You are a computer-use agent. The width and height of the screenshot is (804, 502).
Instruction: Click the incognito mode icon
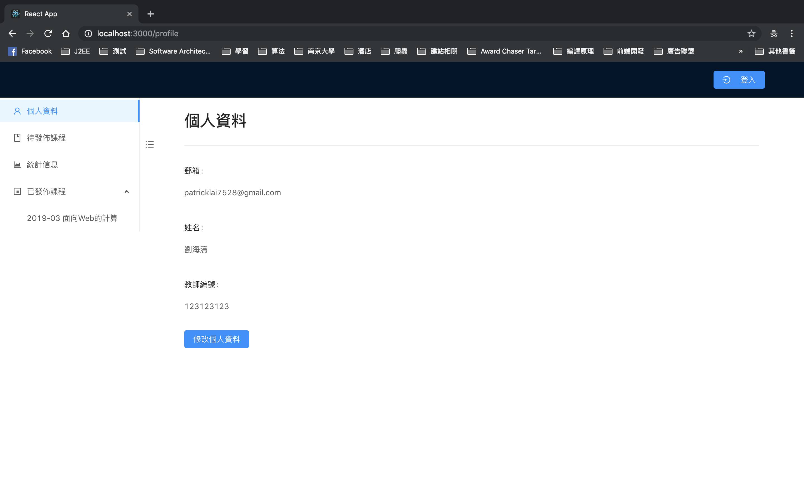coord(774,33)
